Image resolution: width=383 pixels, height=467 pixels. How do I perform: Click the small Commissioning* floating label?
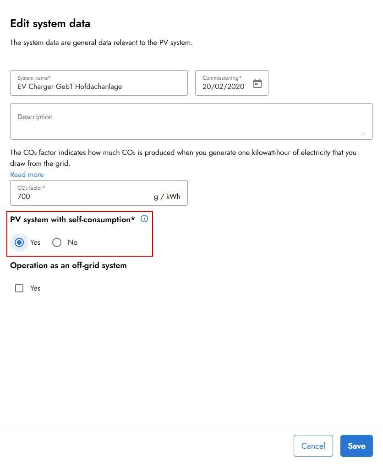222,78
